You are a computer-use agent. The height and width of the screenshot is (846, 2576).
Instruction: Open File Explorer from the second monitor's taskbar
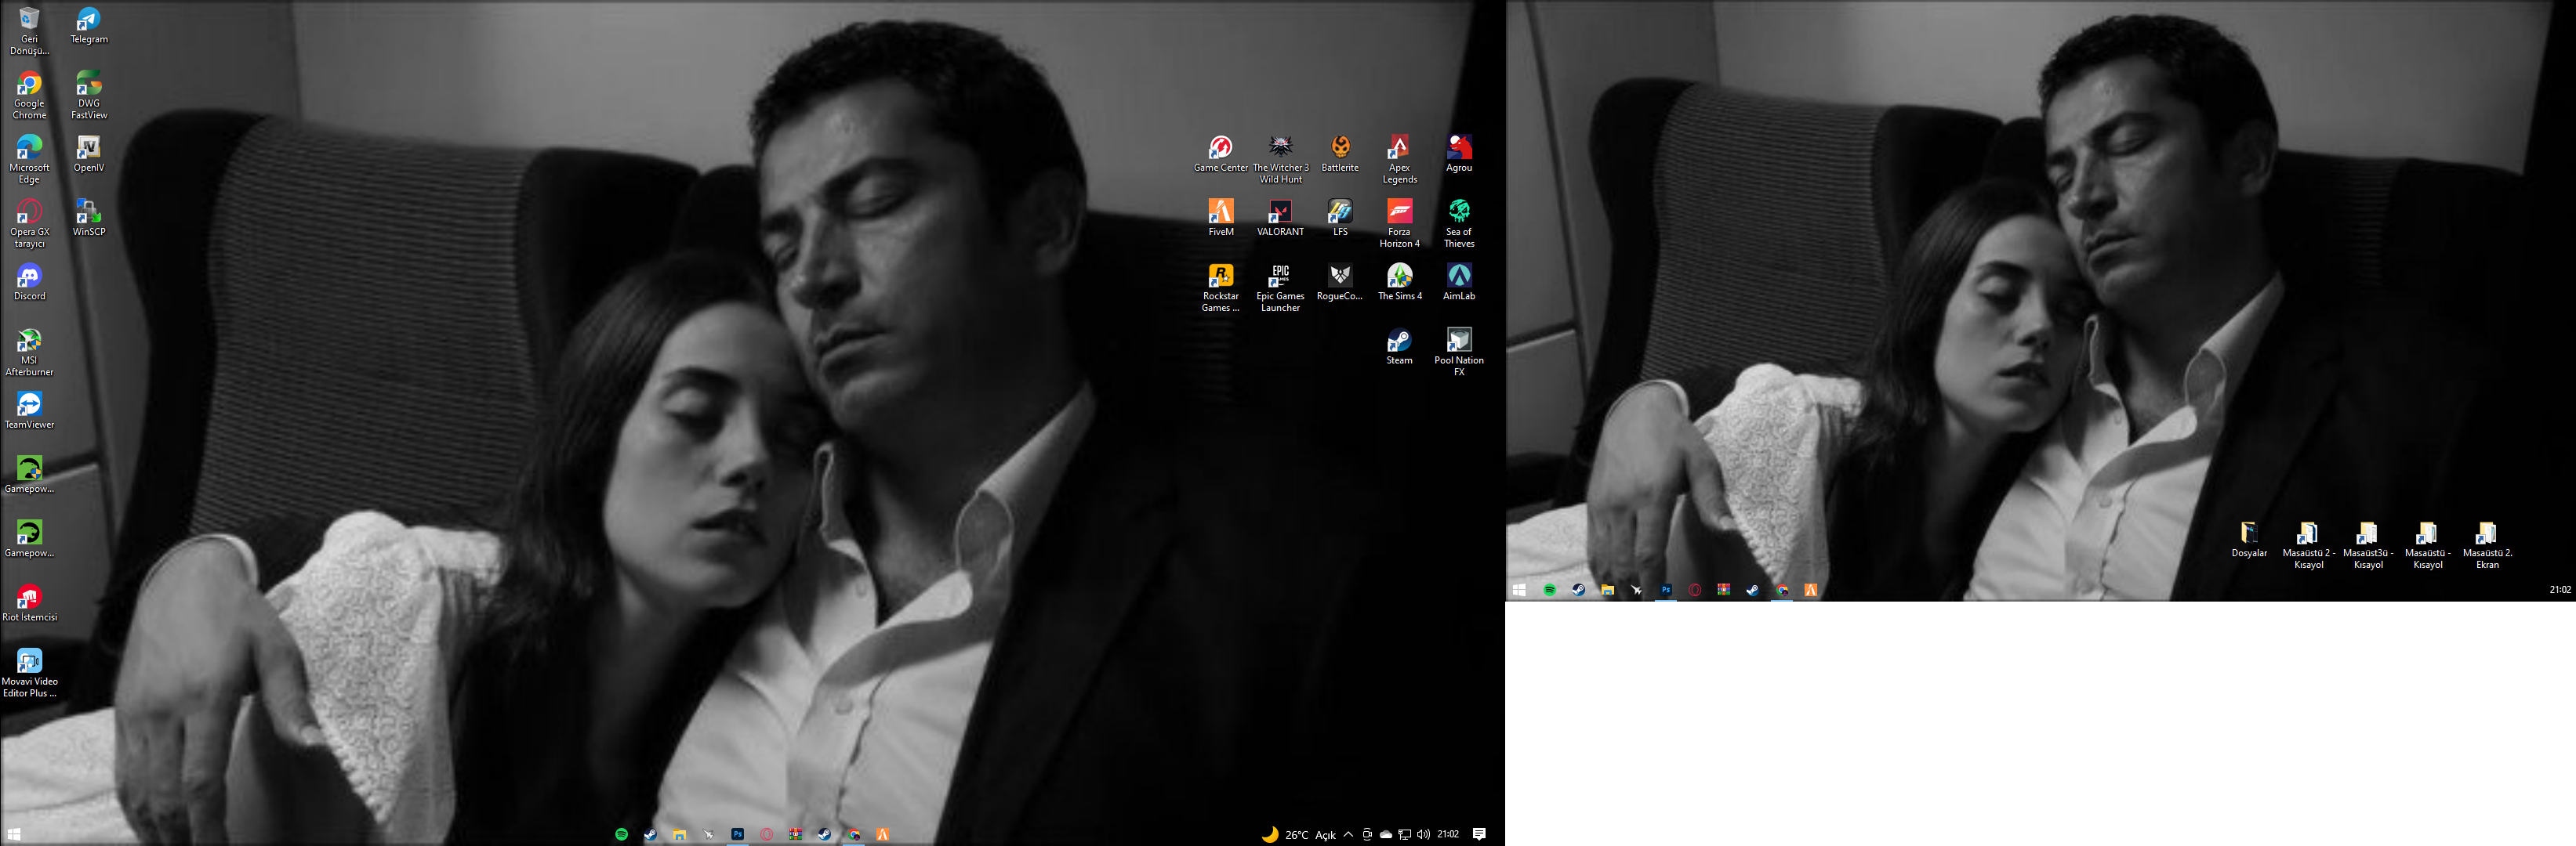tap(1607, 591)
